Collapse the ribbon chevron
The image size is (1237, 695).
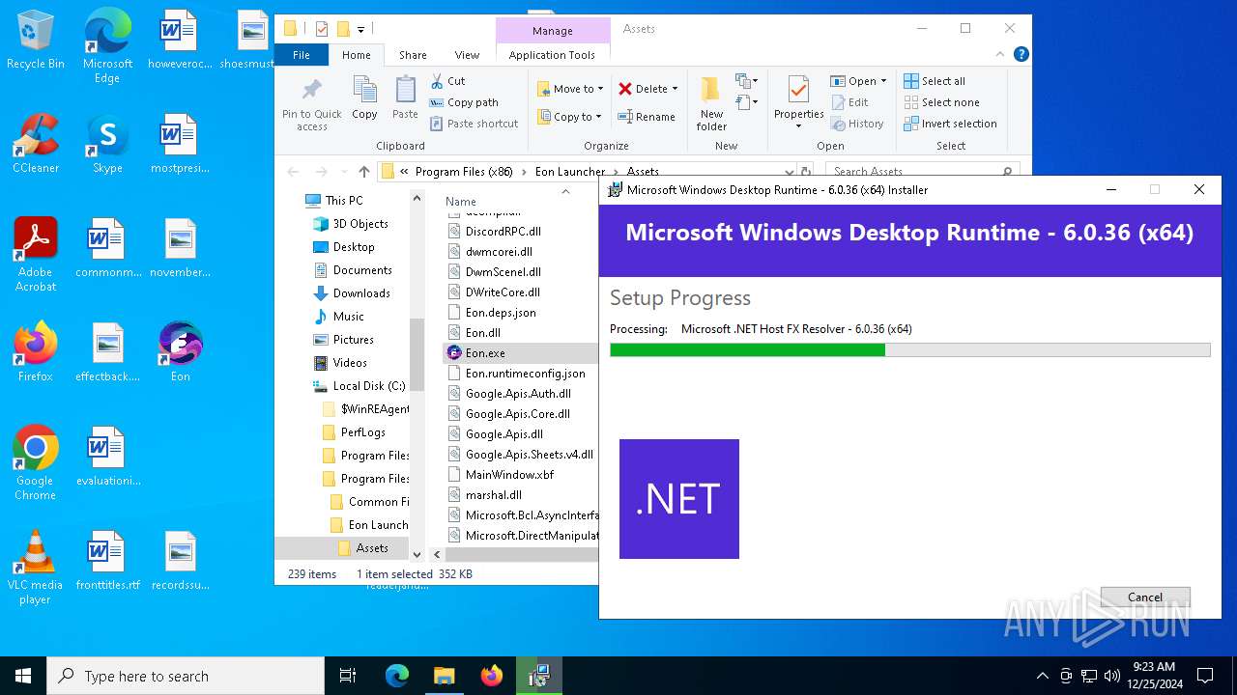[1001, 55]
